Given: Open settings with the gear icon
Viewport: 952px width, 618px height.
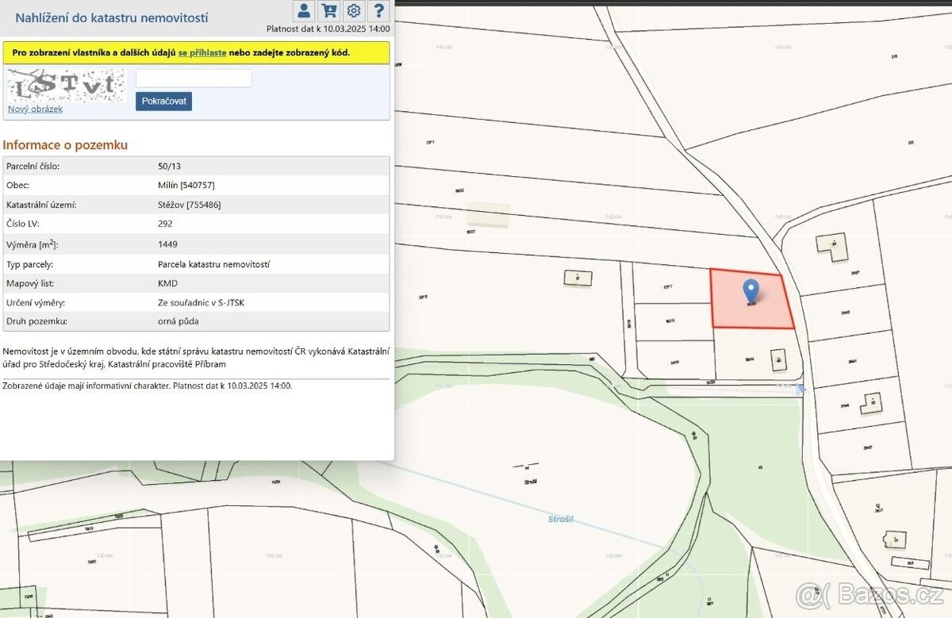Looking at the screenshot, I should pos(354,10).
